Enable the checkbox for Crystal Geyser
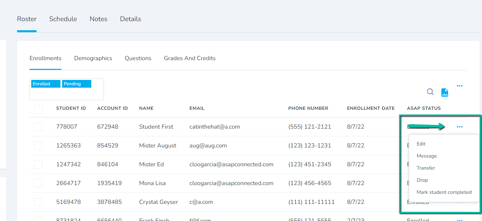The height and width of the screenshot is (221, 482). coord(38,202)
